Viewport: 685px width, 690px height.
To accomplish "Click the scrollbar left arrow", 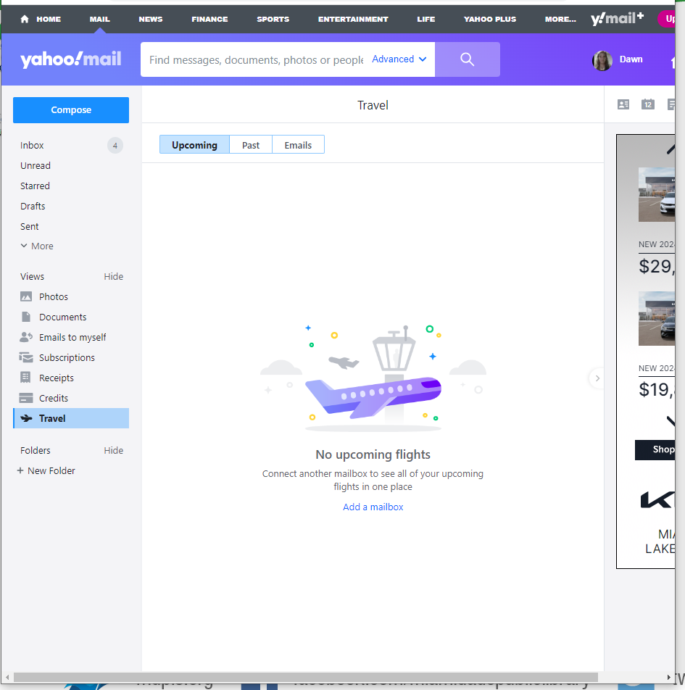I will [7, 677].
